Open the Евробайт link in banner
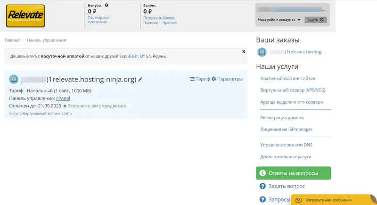The height and width of the screenshot is (205, 377). tap(129, 56)
